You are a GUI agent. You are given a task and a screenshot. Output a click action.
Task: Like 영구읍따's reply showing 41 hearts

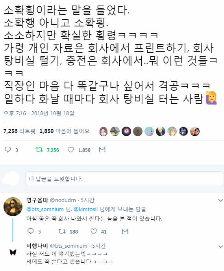[94, 231]
